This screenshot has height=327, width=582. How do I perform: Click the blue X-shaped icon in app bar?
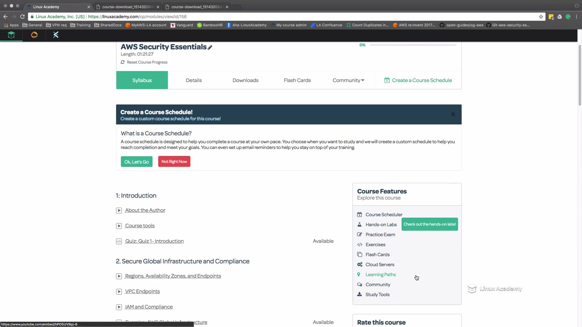[56, 35]
